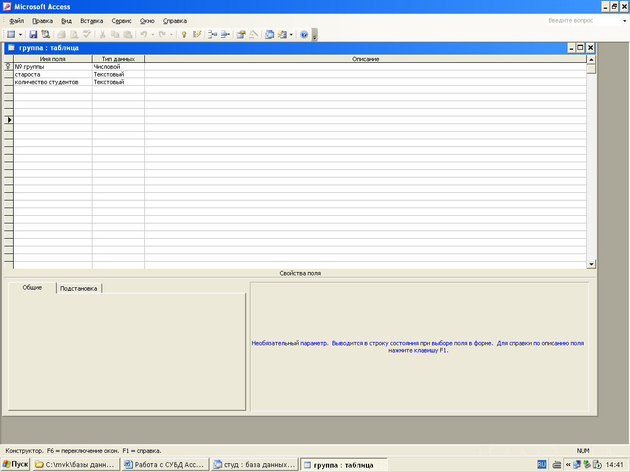630x472 pixels.
Task: Click the vertical scrollbar thumb
Action: (591, 69)
